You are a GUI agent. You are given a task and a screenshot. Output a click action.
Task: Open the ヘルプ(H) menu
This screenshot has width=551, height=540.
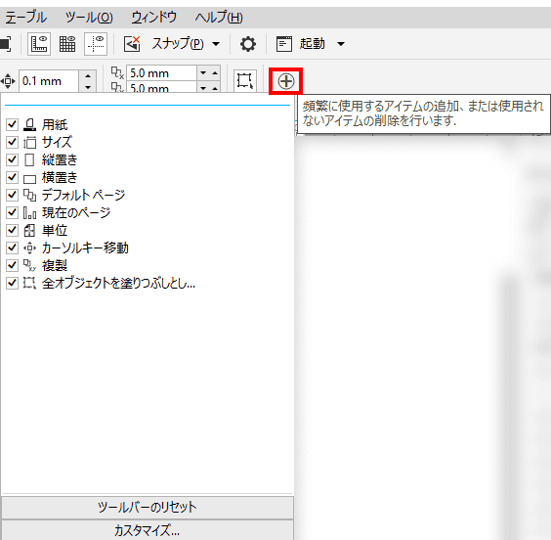click(x=219, y=18)
